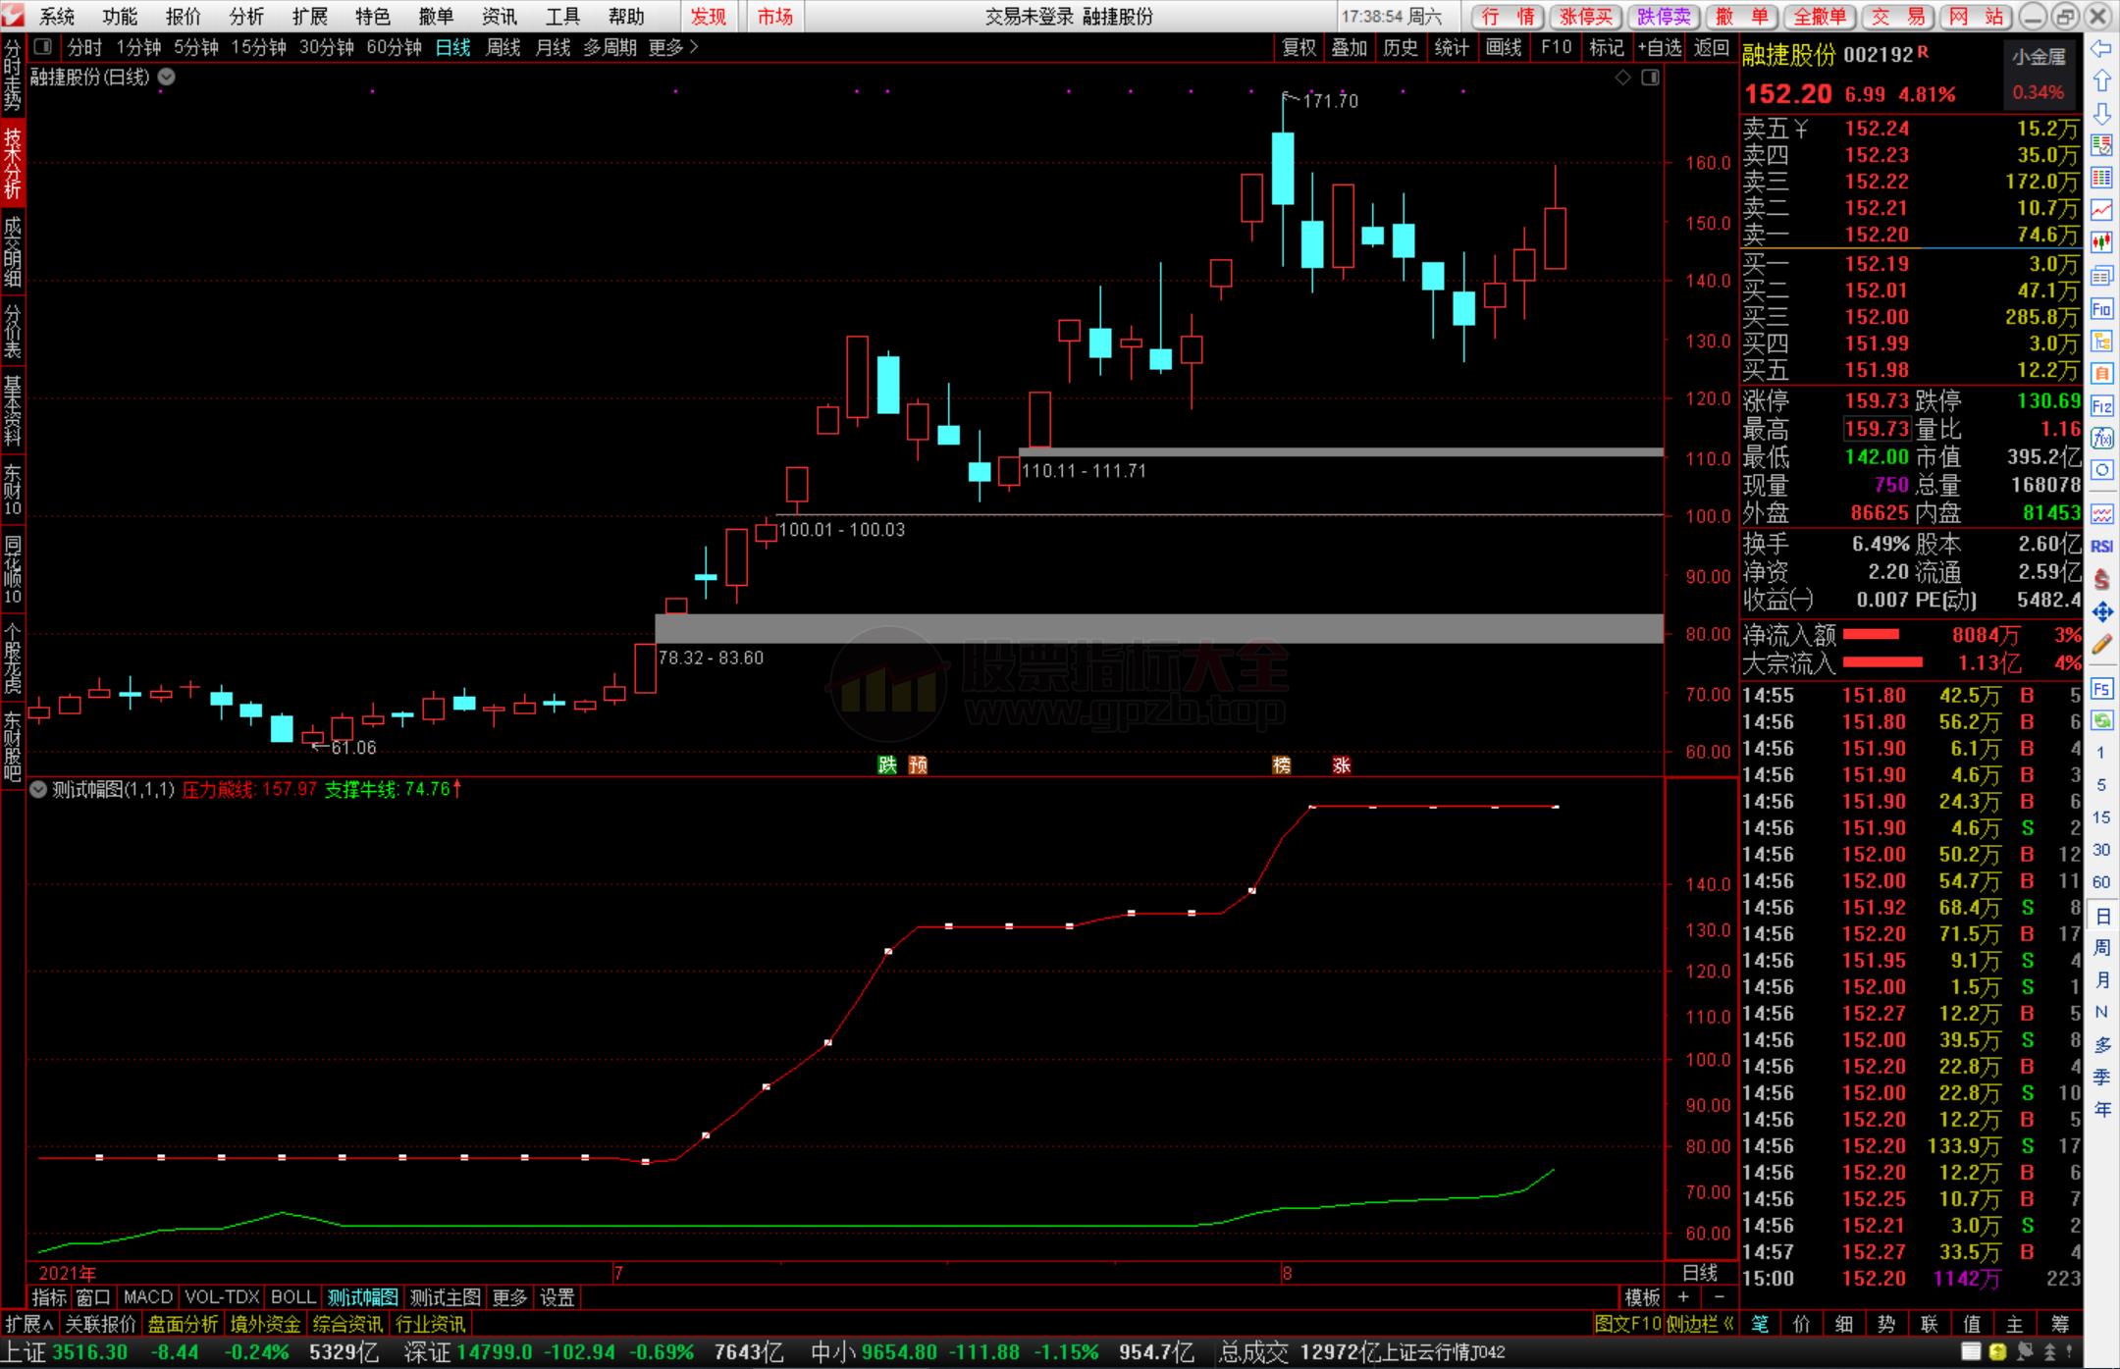Click the zoom-in plus at chart bottom
This screenshot has width=2120, height=1369.
pos(1682,1297)
